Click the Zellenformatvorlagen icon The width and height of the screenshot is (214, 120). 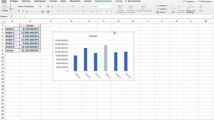143,7
